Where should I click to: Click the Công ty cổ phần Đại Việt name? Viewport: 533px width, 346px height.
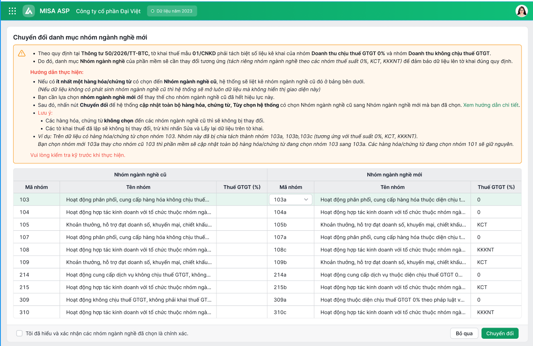(x=108, y=11)
